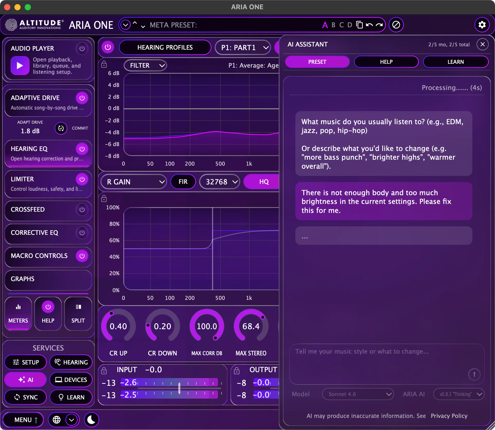Open the MENU button
This screenshot has width=495, height=430.
click(23, 420)
